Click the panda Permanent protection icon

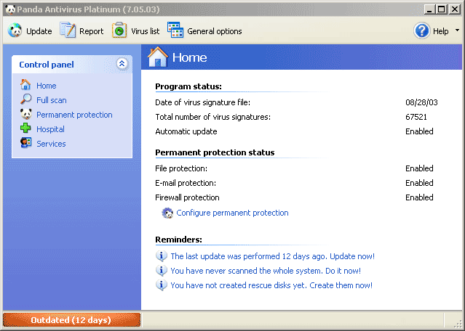(x=26, y=115)
